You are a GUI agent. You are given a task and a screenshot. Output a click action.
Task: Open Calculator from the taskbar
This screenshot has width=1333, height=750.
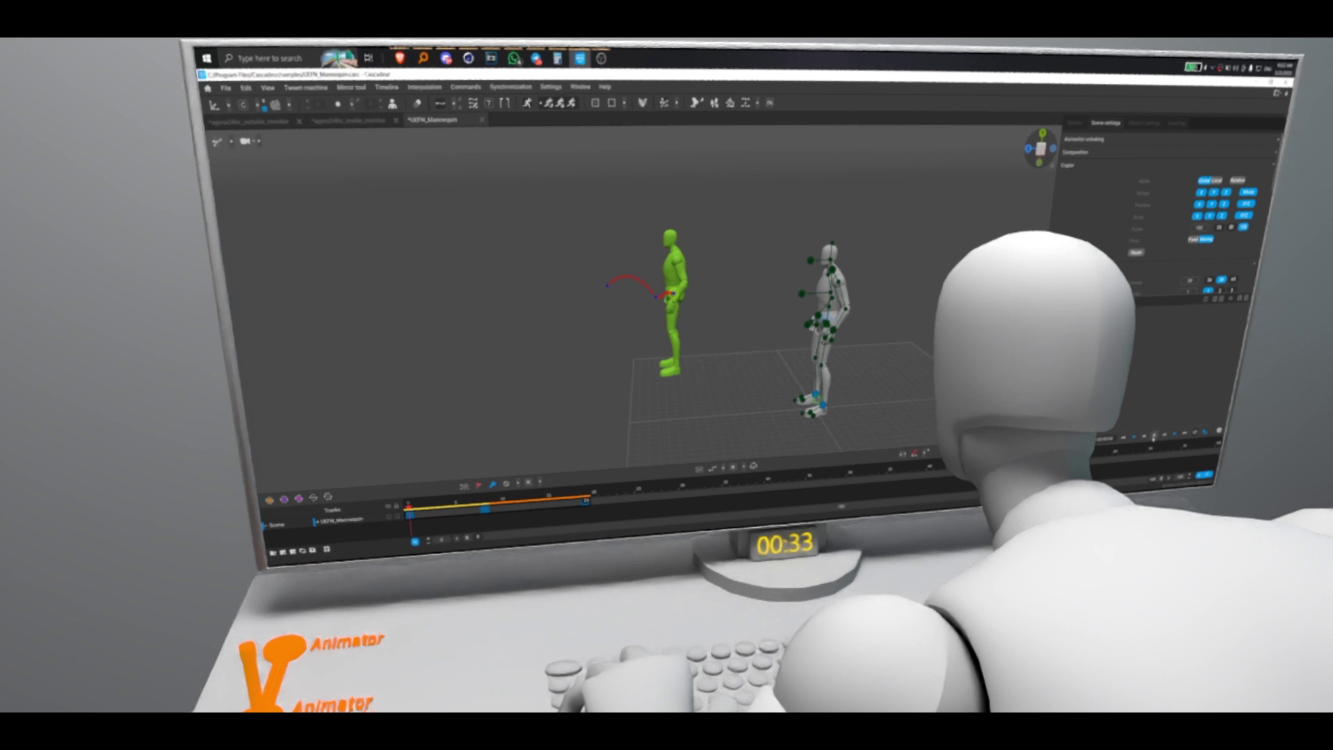557,59
